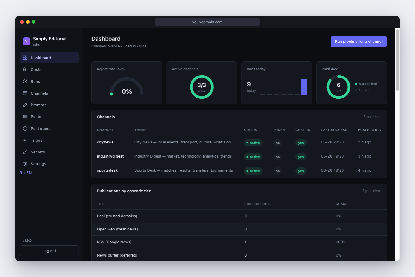415x277 pixels.
Task: Click the 'Pool (trusted domains)' tier row
Action: [239, 216]
